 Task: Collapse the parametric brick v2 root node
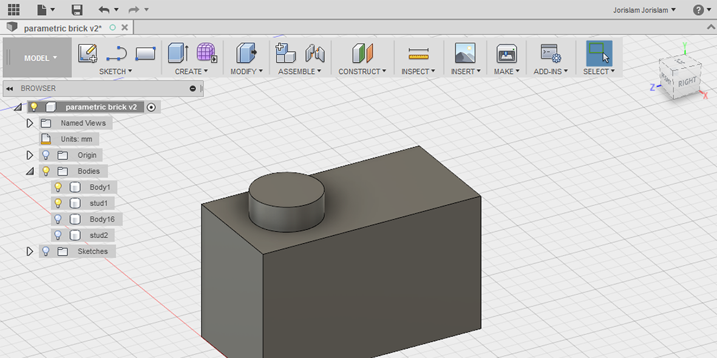(18, 107)
